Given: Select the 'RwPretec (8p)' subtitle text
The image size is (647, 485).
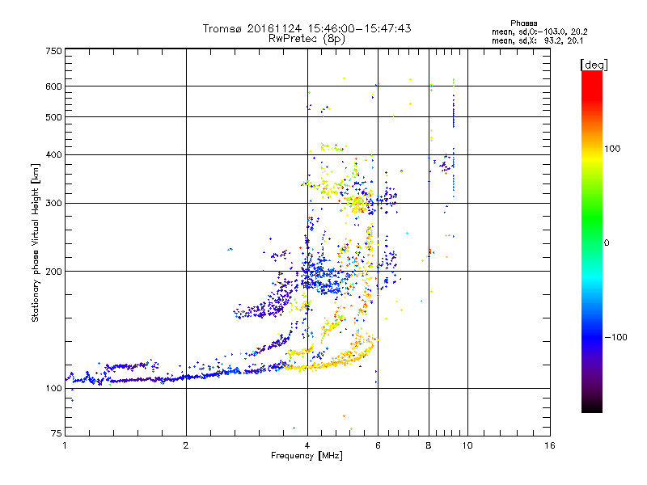Looking at the screenshot, I should coord(307,39).
